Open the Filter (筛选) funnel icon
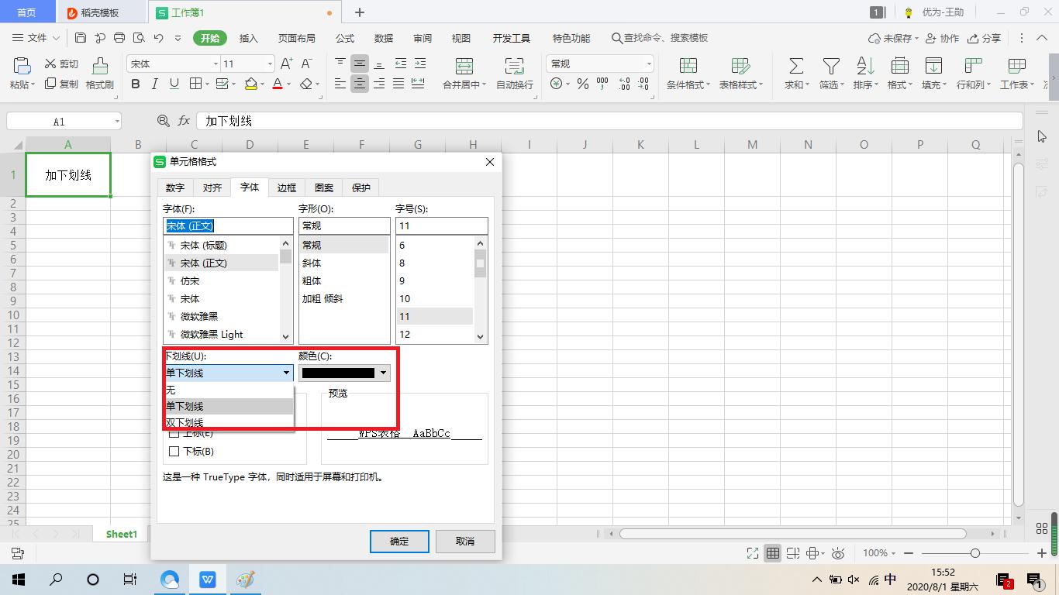This screenshot has height=595, width=1059. [831, 67]
